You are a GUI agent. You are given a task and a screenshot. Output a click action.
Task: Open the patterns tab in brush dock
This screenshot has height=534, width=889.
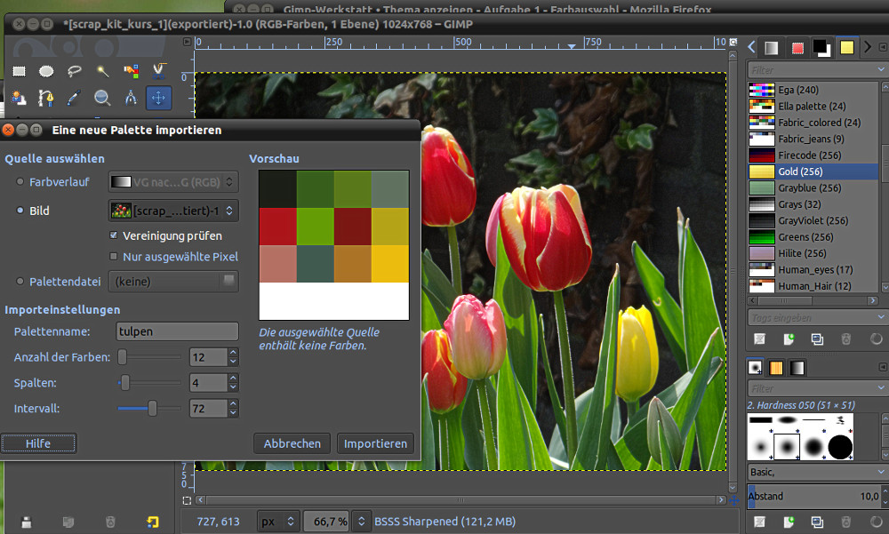776,367
